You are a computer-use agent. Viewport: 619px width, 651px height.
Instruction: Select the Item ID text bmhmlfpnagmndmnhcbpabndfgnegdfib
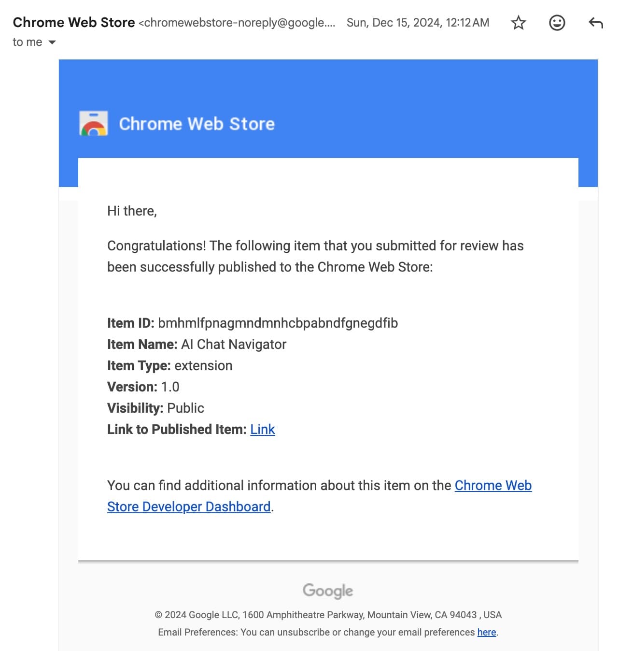point(278,323)
